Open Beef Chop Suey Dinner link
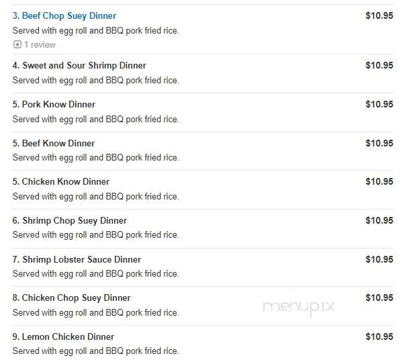The width and height of the screenshot is (419, 362). click(64, 15)
